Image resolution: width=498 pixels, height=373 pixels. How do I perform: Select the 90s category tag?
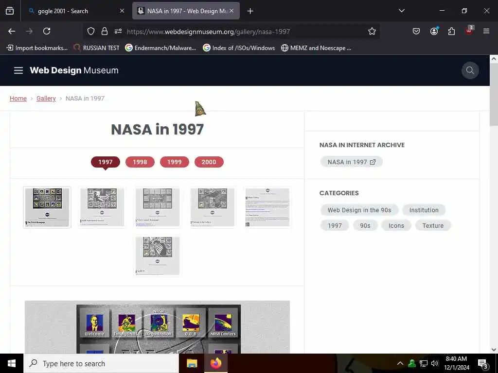pyautogui.click(x=365, y=225)
